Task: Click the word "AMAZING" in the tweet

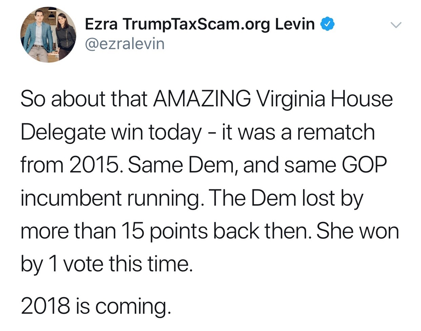Action: [202, 99]
